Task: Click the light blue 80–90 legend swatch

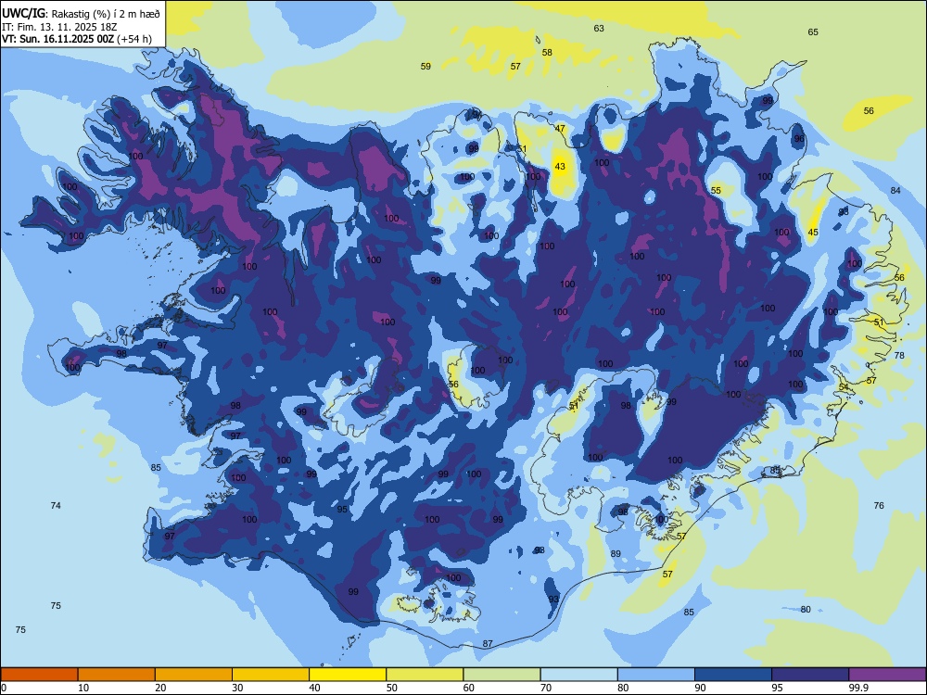Action: [656, 675]
